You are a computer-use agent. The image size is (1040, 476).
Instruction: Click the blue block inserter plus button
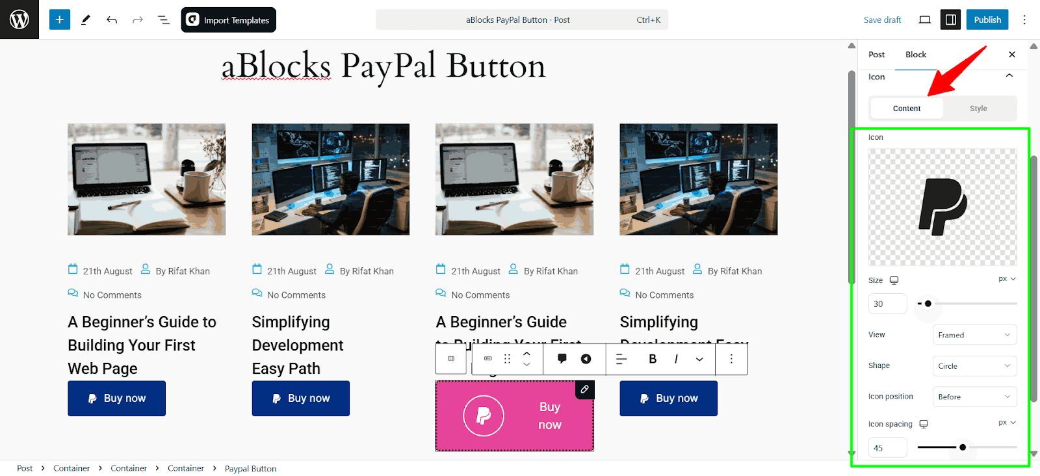point(59,20)
